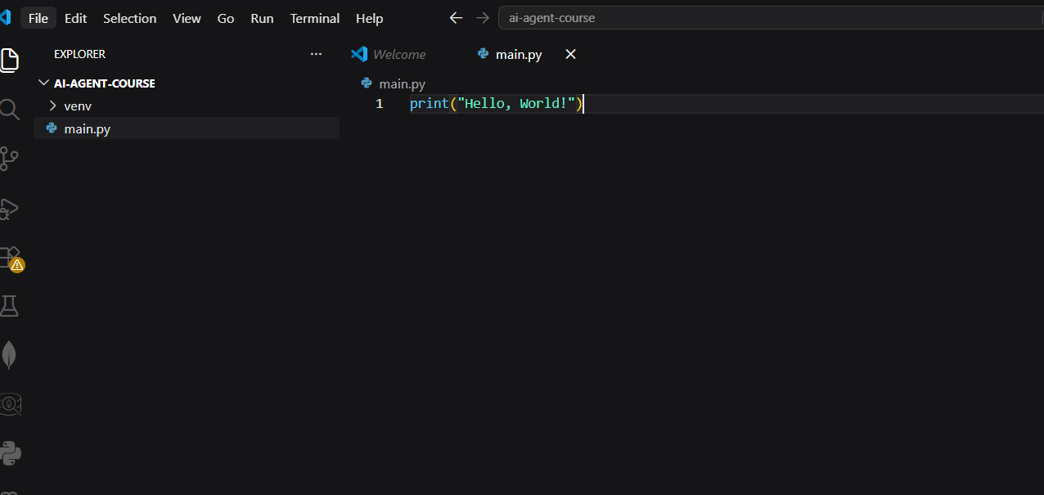
Task: Open the View menu
Action: [187, 18]
